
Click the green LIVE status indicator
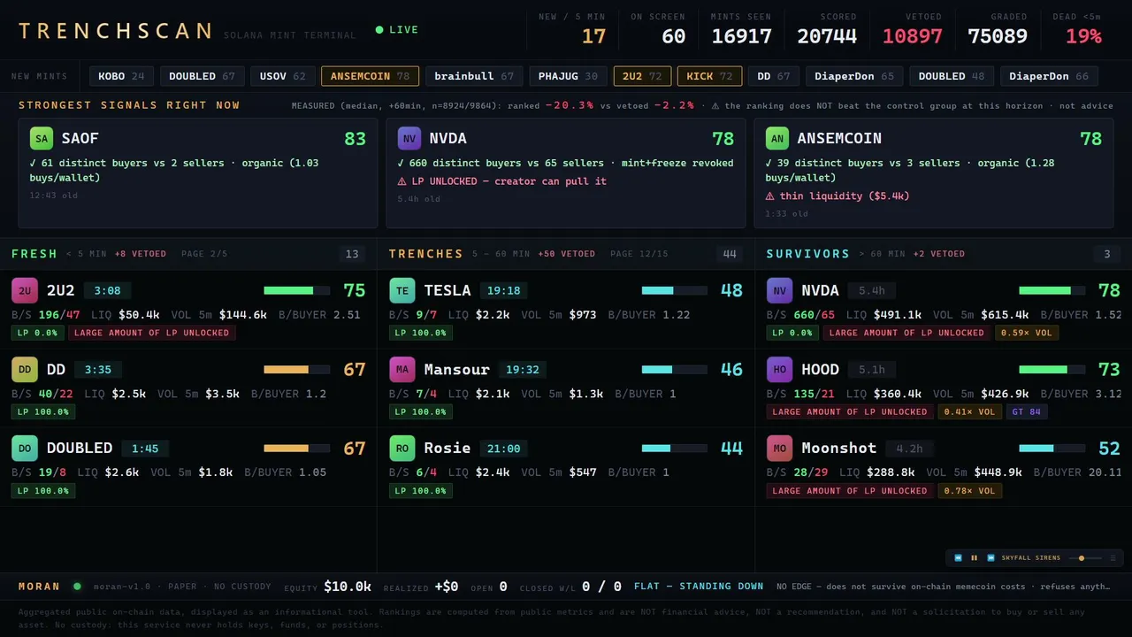(x=397, y=30)
